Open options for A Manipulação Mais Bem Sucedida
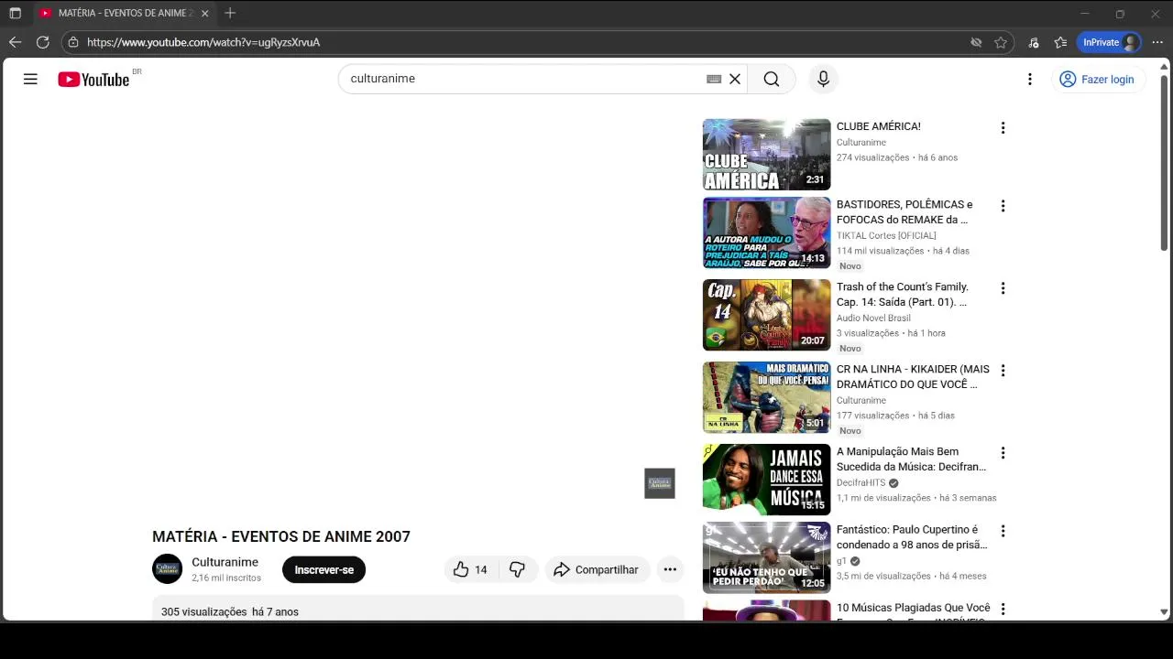 (x=1003, y=453)
